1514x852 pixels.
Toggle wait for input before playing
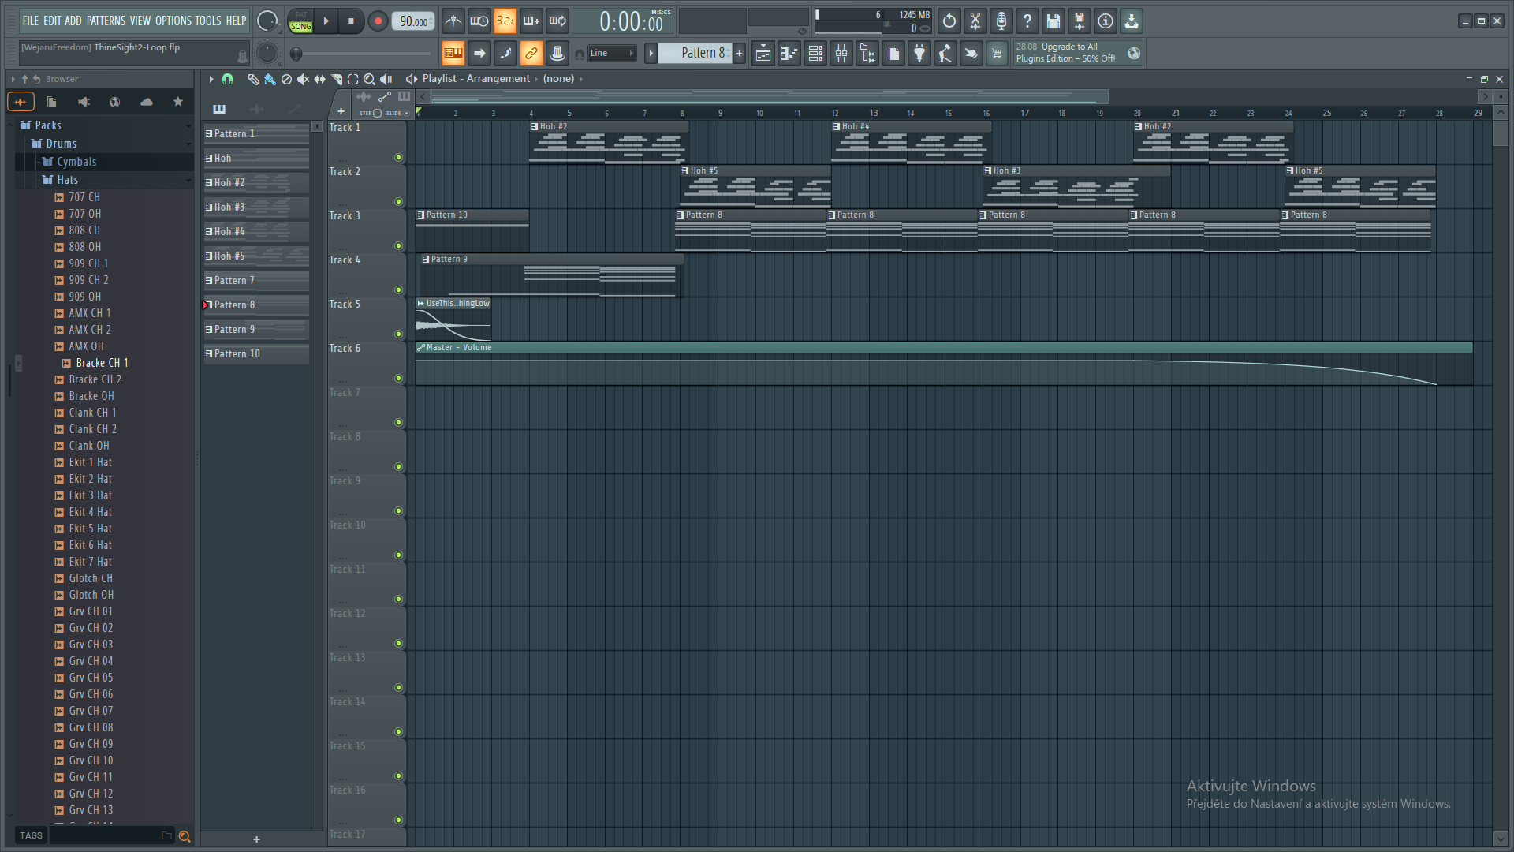[479, 21]
